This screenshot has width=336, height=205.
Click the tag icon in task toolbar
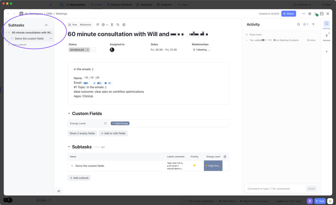(x=118, y=25)
